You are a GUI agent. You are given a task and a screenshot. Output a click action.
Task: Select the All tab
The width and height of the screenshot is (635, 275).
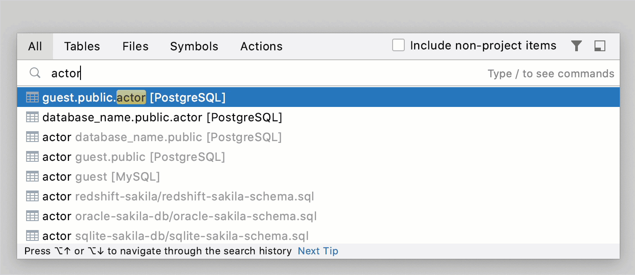tap(35, 46)
